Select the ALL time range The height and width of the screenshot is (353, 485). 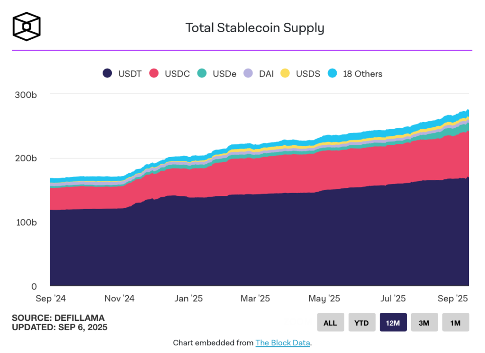pyautogui.click(x=330, y=322)
